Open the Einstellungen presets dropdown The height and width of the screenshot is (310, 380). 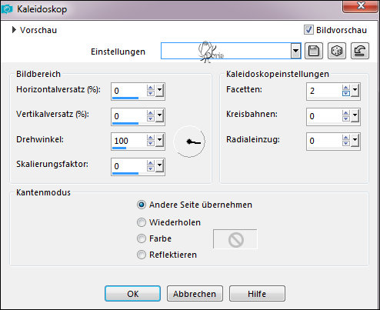[295, 51]
